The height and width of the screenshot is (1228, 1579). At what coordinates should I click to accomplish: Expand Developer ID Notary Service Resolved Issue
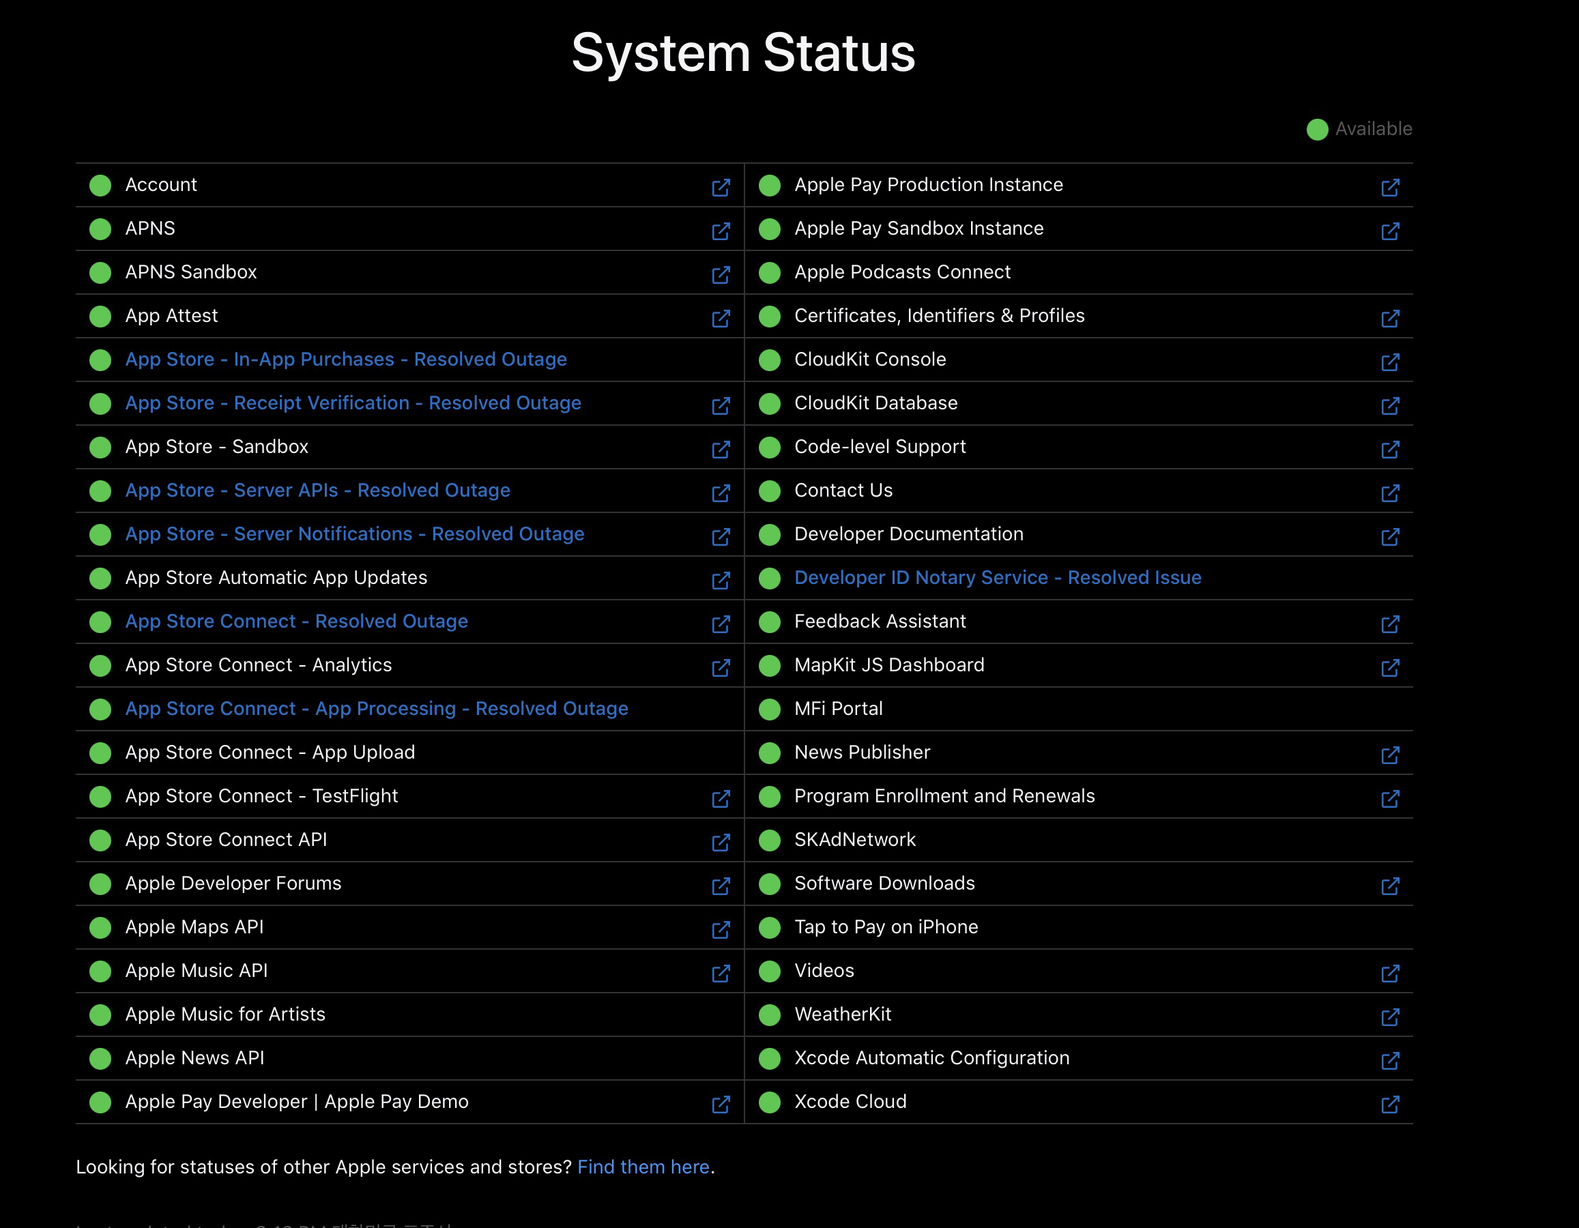(997, 577)
